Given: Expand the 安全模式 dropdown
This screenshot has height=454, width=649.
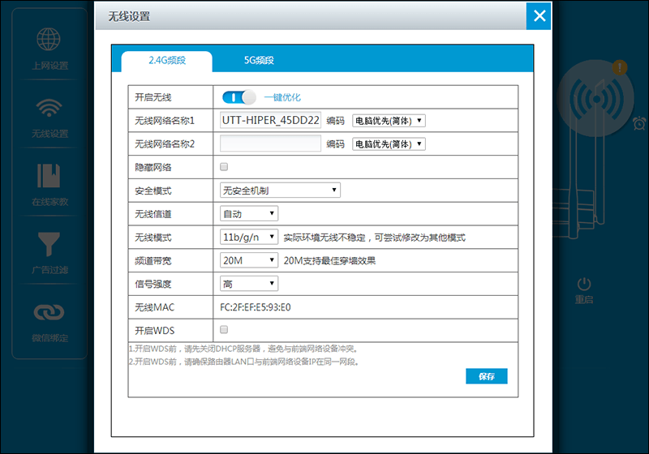Looking at the screenshot, I should point(280,191).
